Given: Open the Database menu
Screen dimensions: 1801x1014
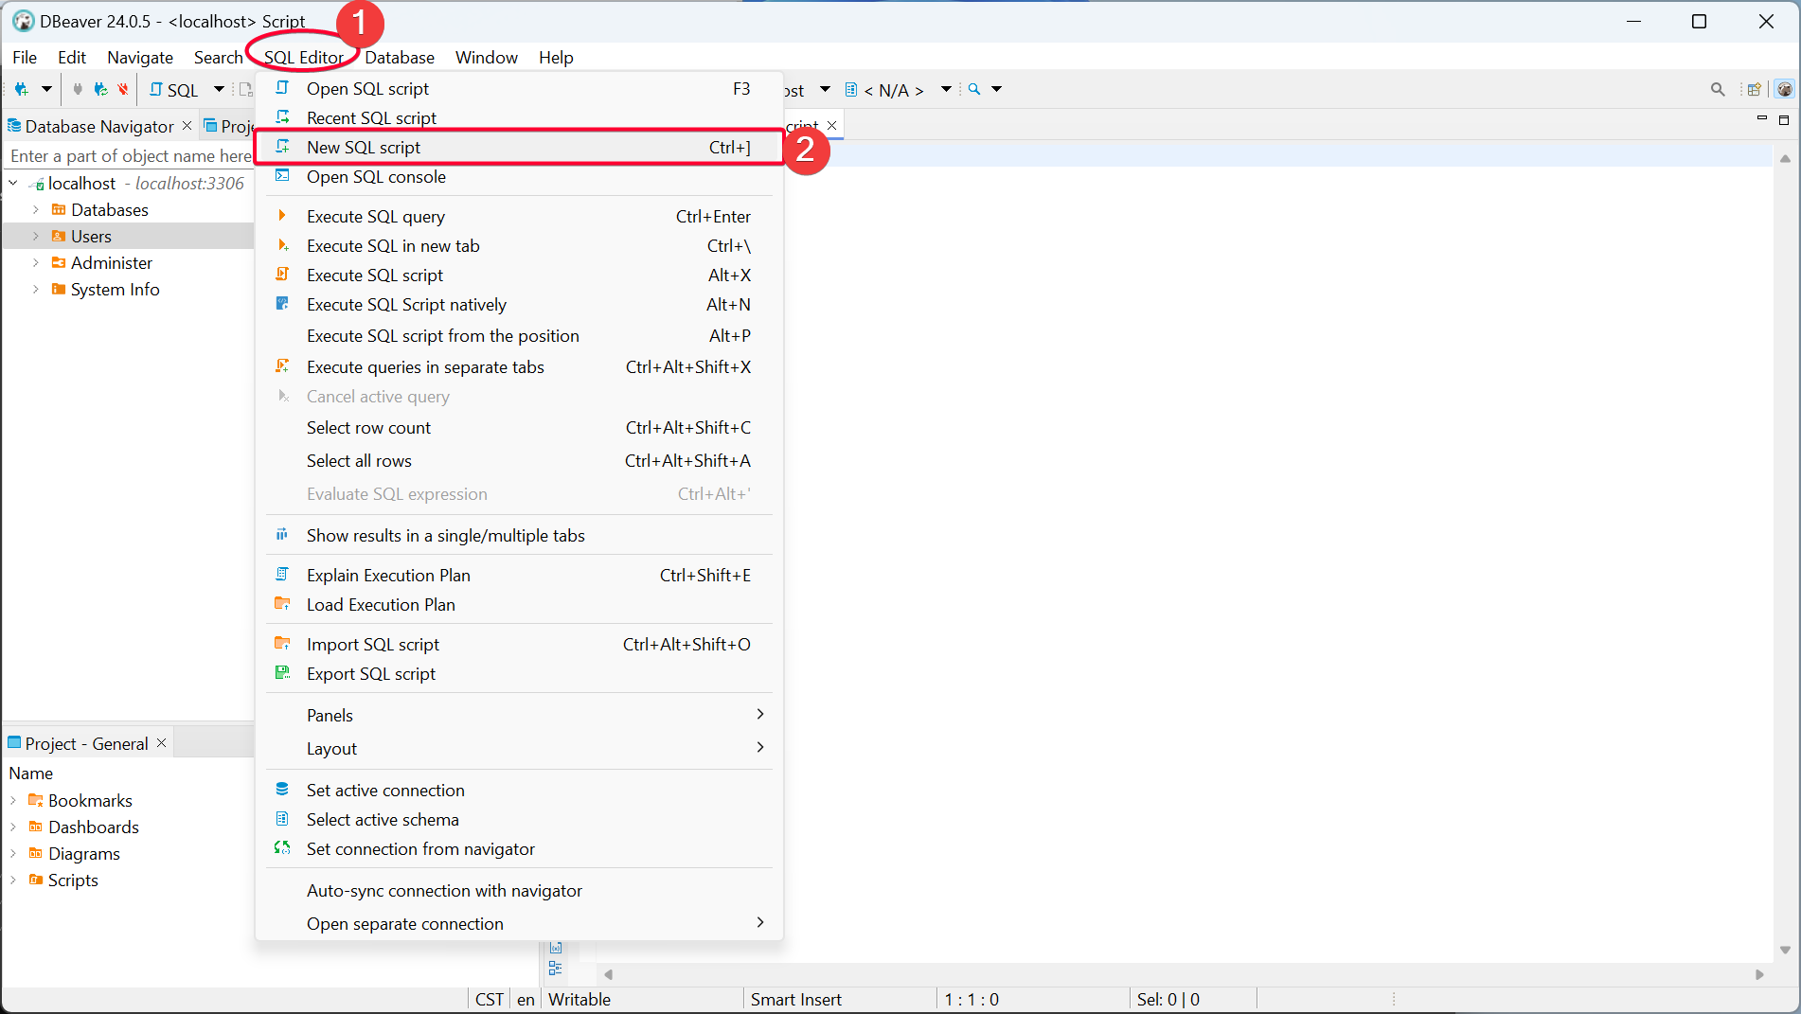Looking at the screenshot, I should coord(400,58).
